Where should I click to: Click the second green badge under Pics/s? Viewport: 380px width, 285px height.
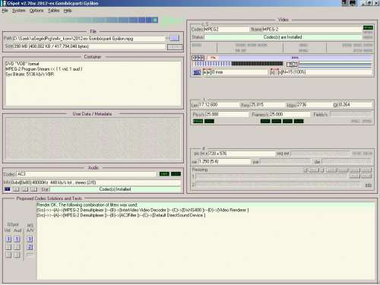pos(209,122)
